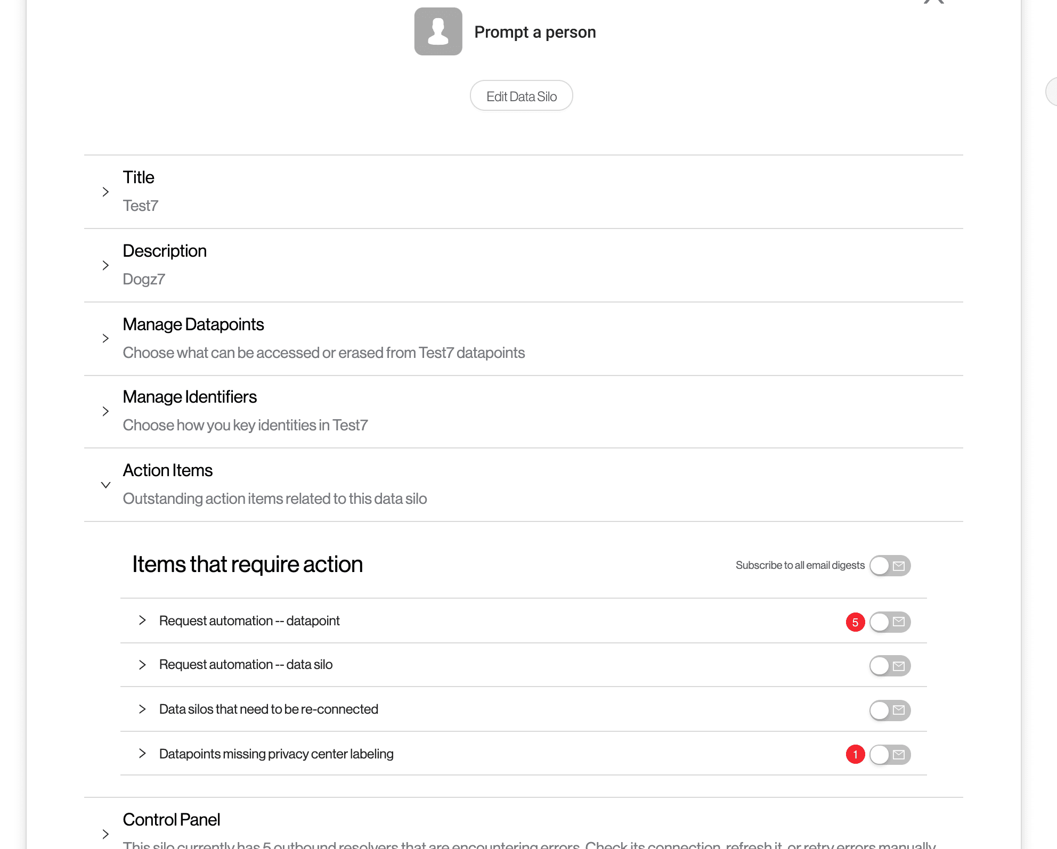Enable email digest for Request automation datapoint

point(890,622)
